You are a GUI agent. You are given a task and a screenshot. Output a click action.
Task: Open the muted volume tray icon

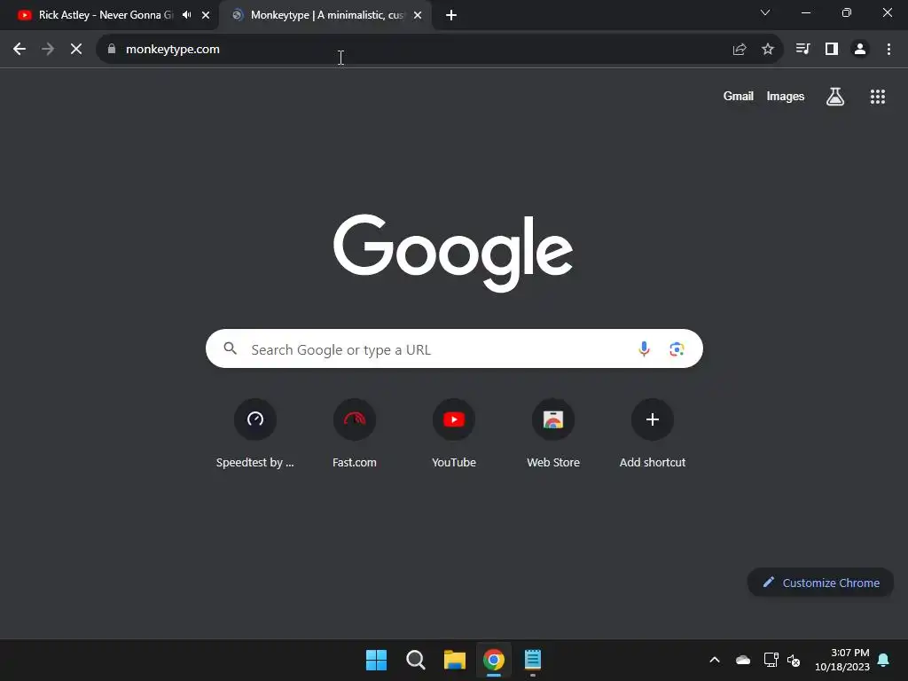click(x=794, y=660)
